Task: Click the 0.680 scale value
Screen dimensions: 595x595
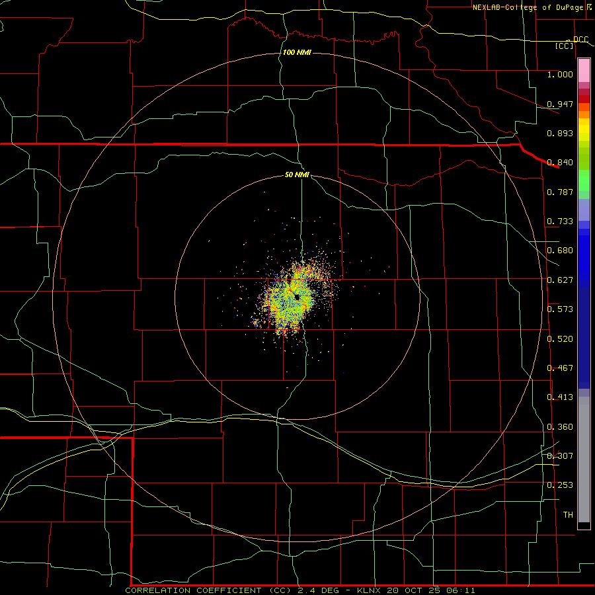Action: point(560,251)
